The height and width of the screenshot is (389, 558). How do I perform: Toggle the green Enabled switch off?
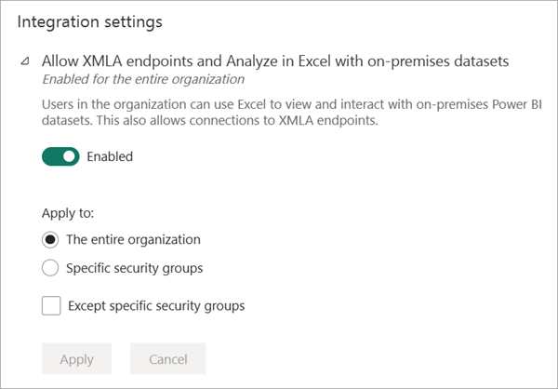(60, 156)
